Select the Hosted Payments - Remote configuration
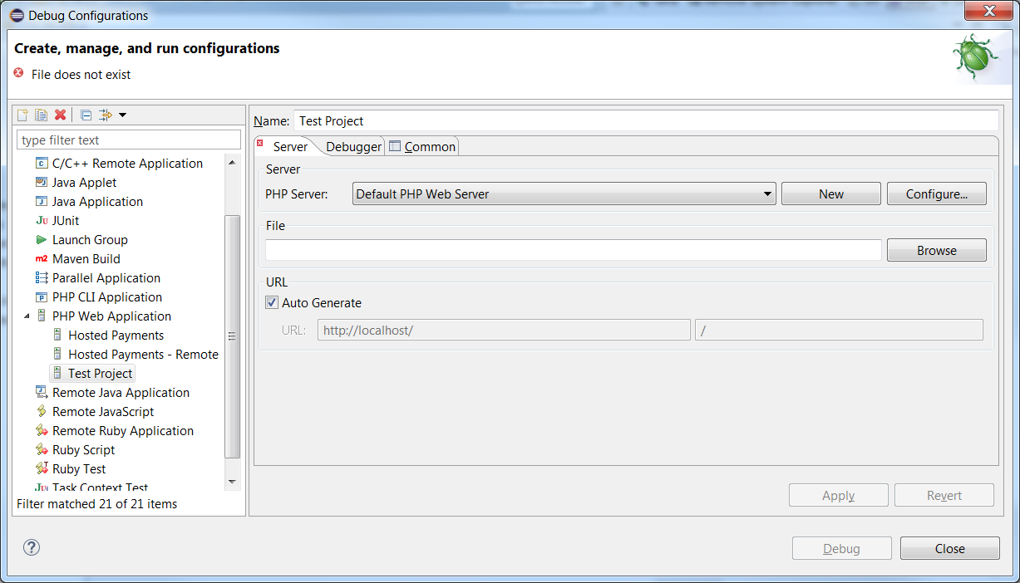Image resolution: width=1020 pixels, height=583 pixels. (x=143, y=355)
